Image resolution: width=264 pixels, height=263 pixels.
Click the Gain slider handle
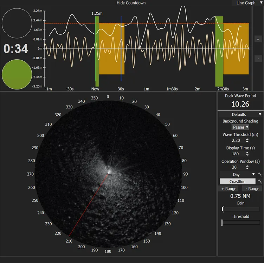click(x=223, y=209)
